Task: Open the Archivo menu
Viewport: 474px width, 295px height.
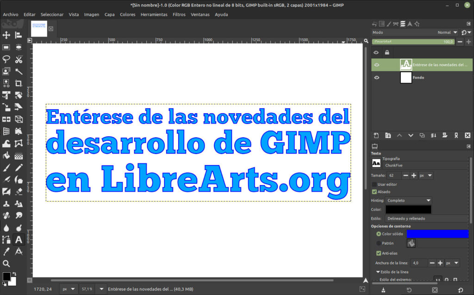Action: pos(11,14)
